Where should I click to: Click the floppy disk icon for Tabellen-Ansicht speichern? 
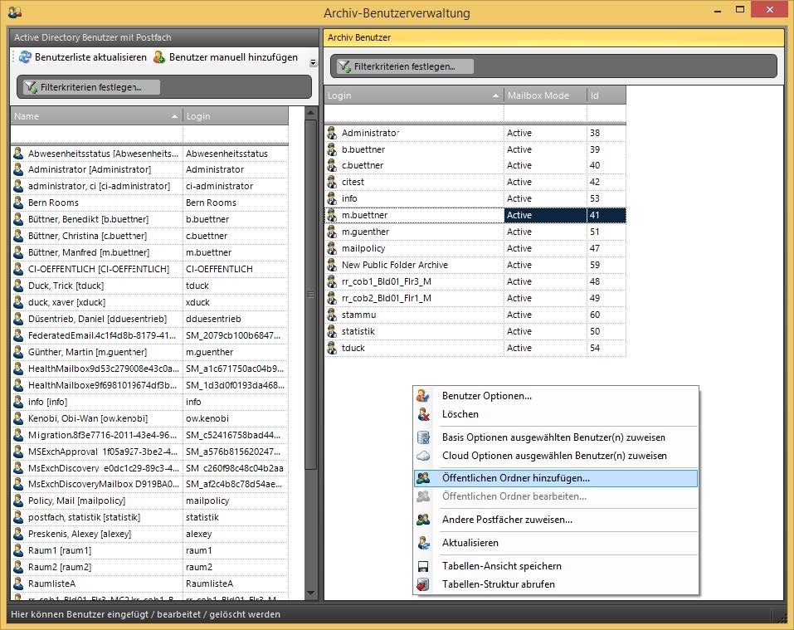(424, 566)
